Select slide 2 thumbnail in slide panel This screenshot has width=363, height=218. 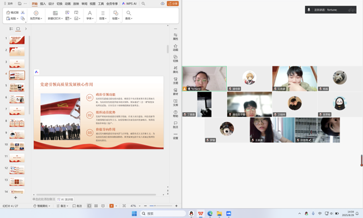click(x=17, y=52)
